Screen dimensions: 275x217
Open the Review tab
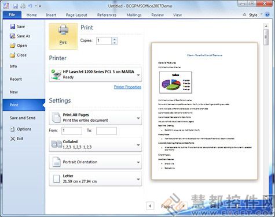click(157, 15)
